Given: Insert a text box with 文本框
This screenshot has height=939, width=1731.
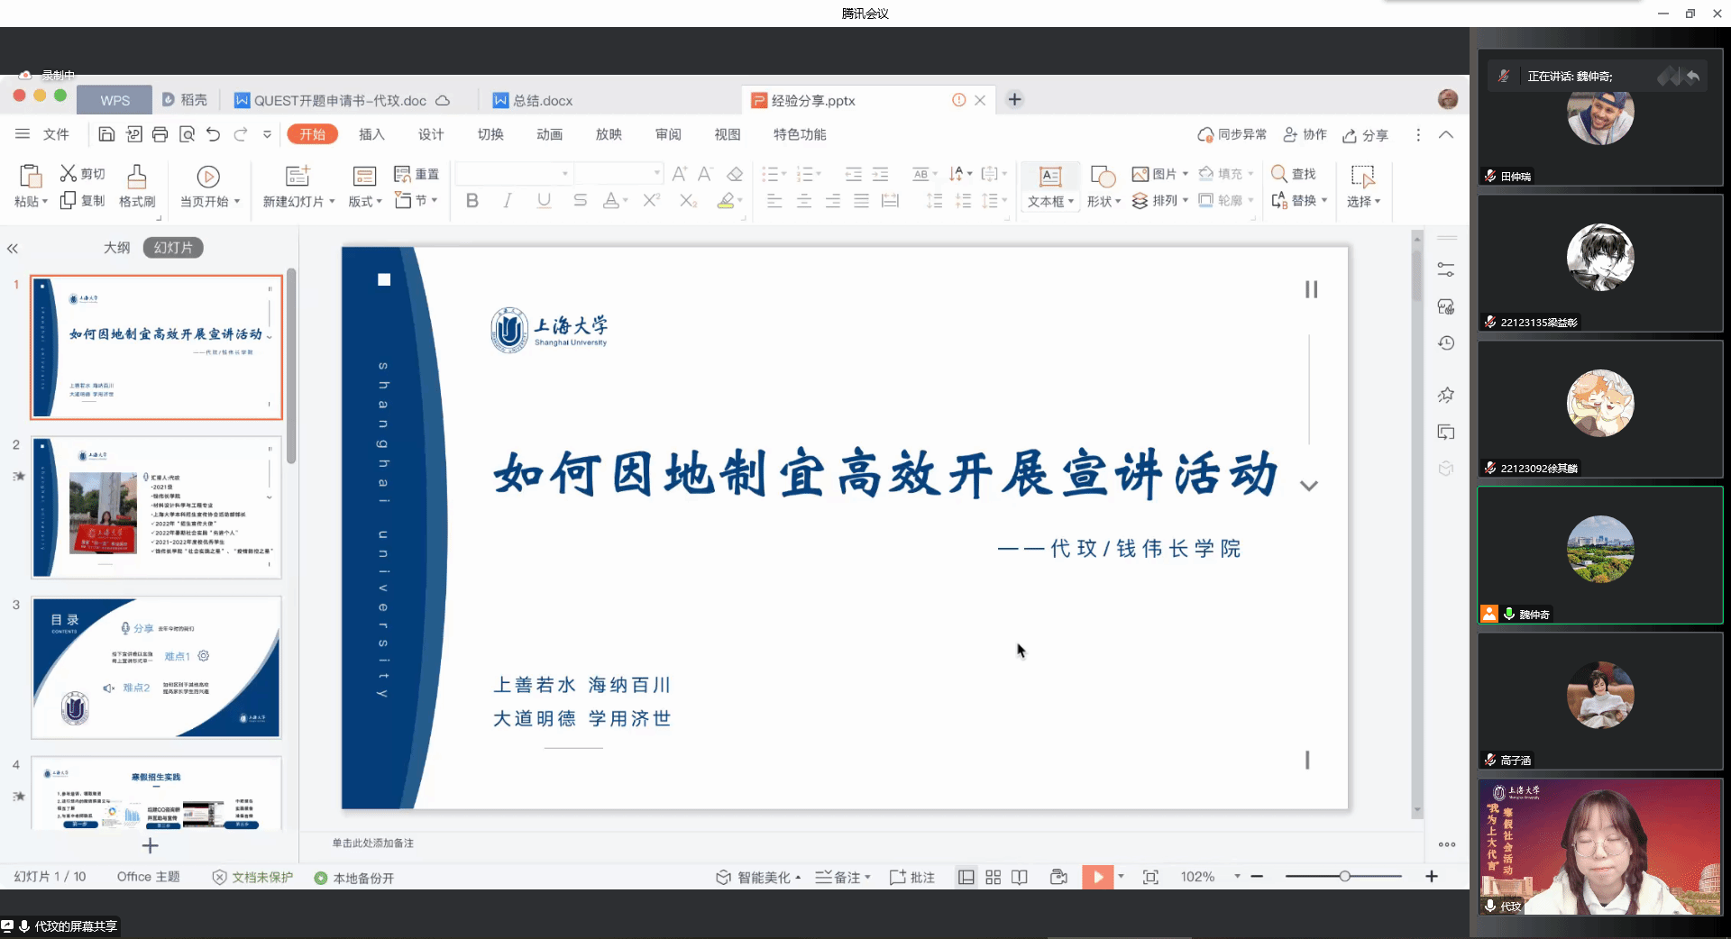Looking at the screenshot, I should 1049,186.
